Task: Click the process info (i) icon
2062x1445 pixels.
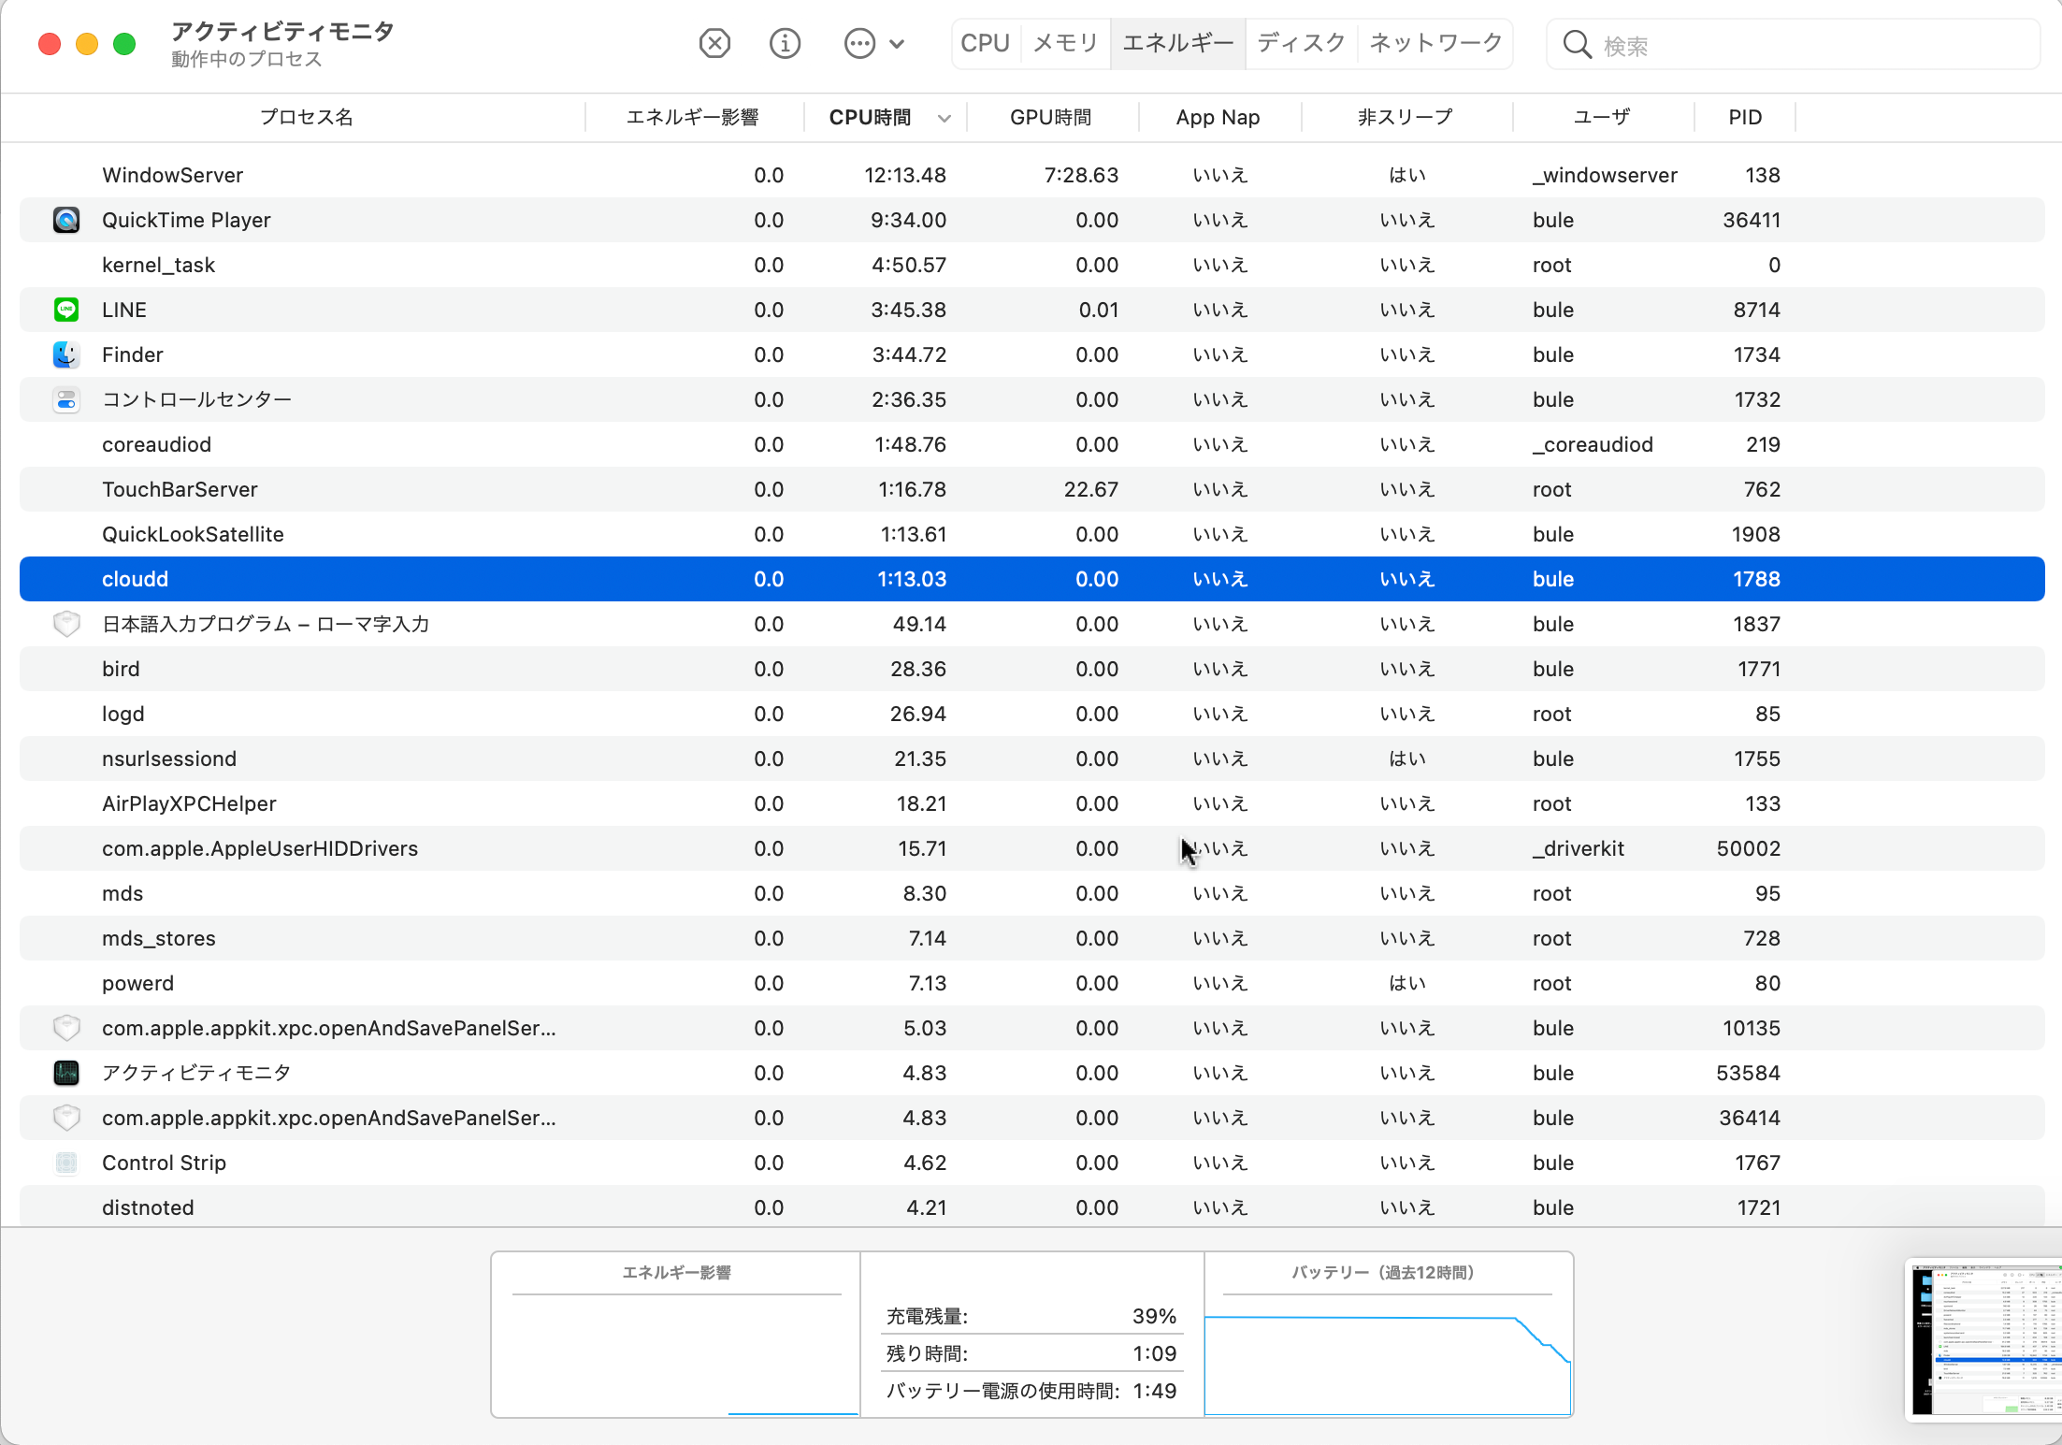Action: [785, 43]
